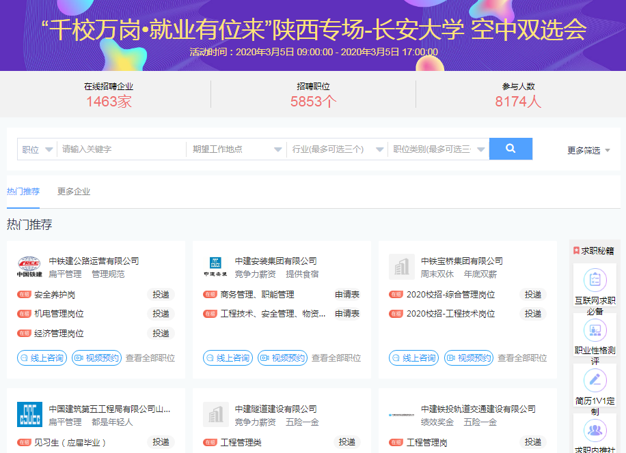Click 8174人 participant count

tap(518, 102)
